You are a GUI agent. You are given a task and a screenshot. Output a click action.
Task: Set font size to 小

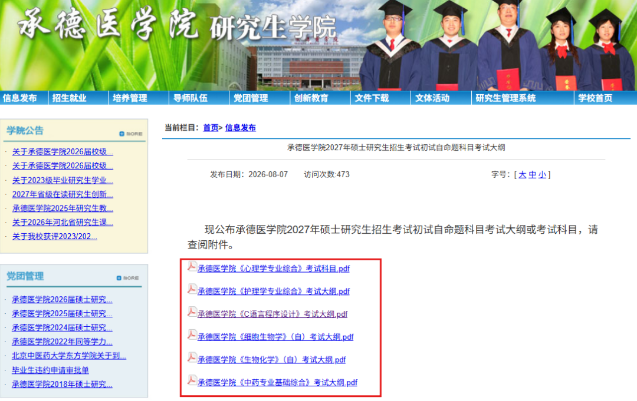click(x=543, y=175)
